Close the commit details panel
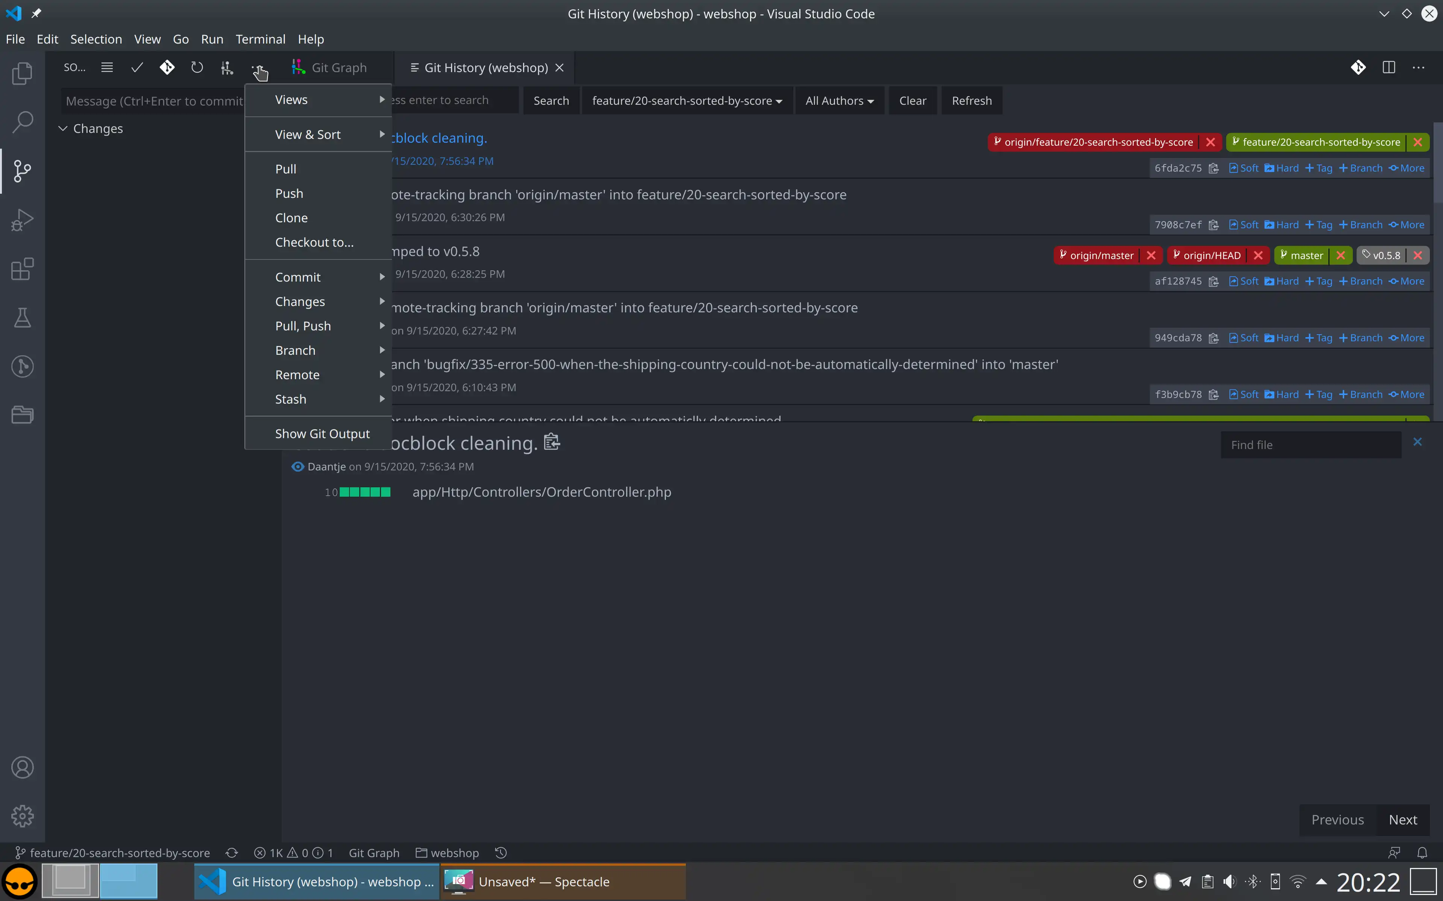The height and width of the screenshot is (901, 1443). tap(1417, 441)
